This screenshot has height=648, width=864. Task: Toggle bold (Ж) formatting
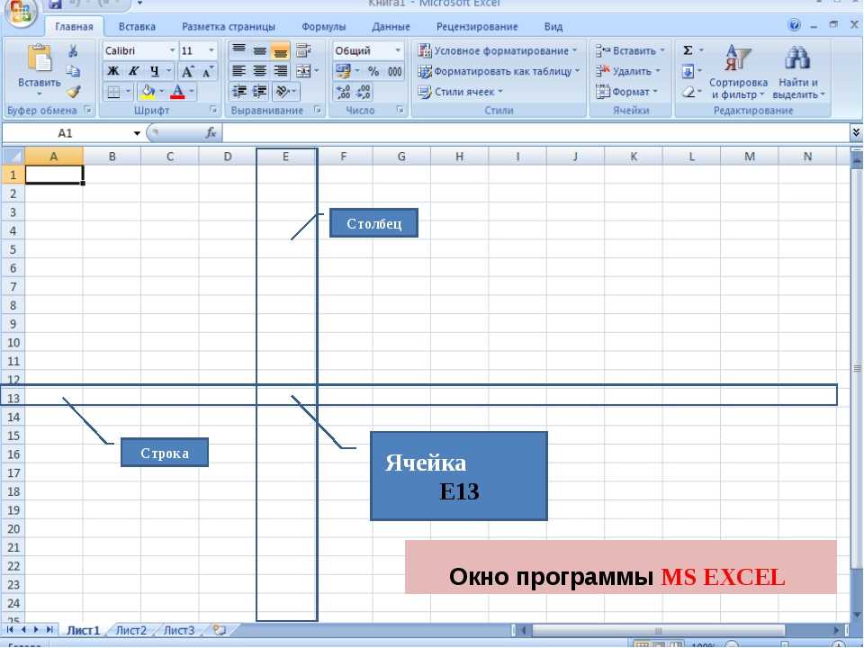[x=113, y=71]
